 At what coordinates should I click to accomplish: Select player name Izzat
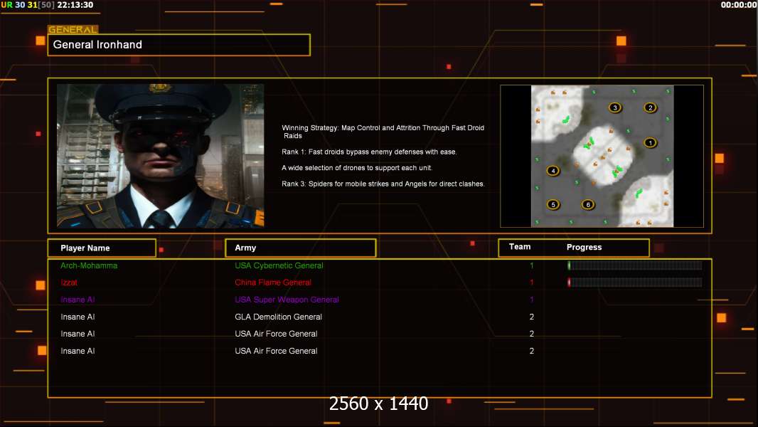pyautogui.click(x=69, y=283)
